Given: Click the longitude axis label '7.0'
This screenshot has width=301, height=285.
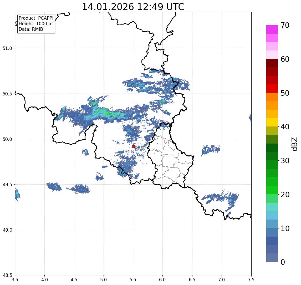Looking at the screenshot, I should tap(222, 280).
